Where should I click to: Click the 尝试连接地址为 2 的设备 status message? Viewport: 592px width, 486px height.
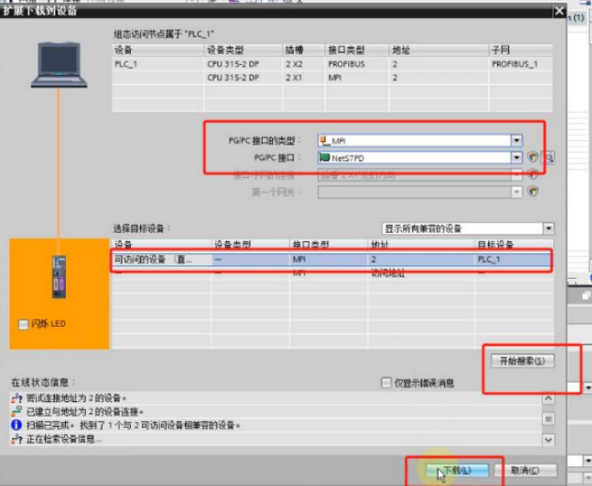coord(76,398)
